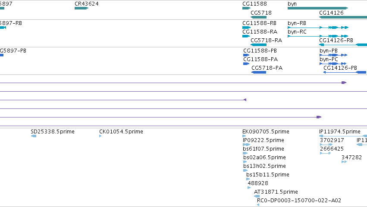
Task: Click the 488928 feature label
Action: [258, 183]
